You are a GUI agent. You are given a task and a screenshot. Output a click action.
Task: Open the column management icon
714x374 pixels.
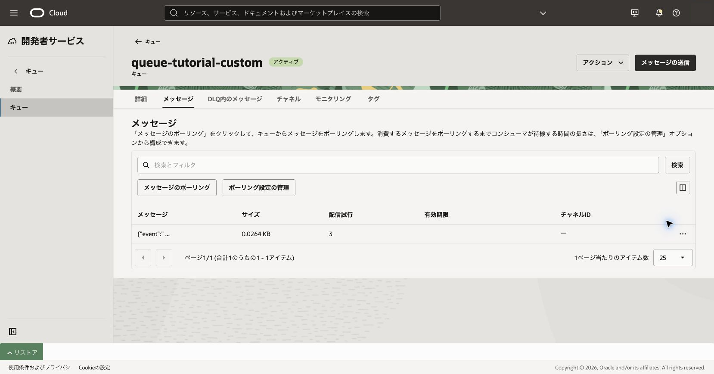pos(683,187)
